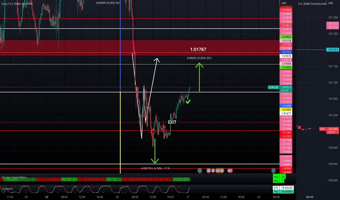The image size is (340, 200).
Task: Click the 11:30 time axis label
Action: tap(10, 197)
